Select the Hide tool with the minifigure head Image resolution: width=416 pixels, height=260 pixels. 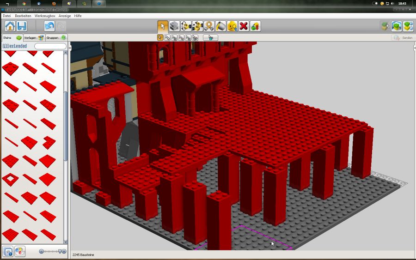232,26
